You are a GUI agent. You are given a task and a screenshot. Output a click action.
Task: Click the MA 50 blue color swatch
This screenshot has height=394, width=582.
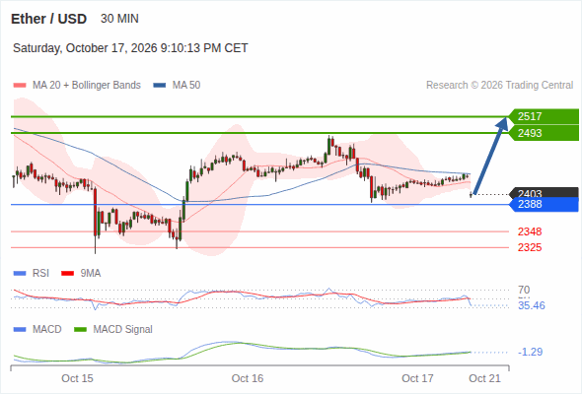point(160,86)
